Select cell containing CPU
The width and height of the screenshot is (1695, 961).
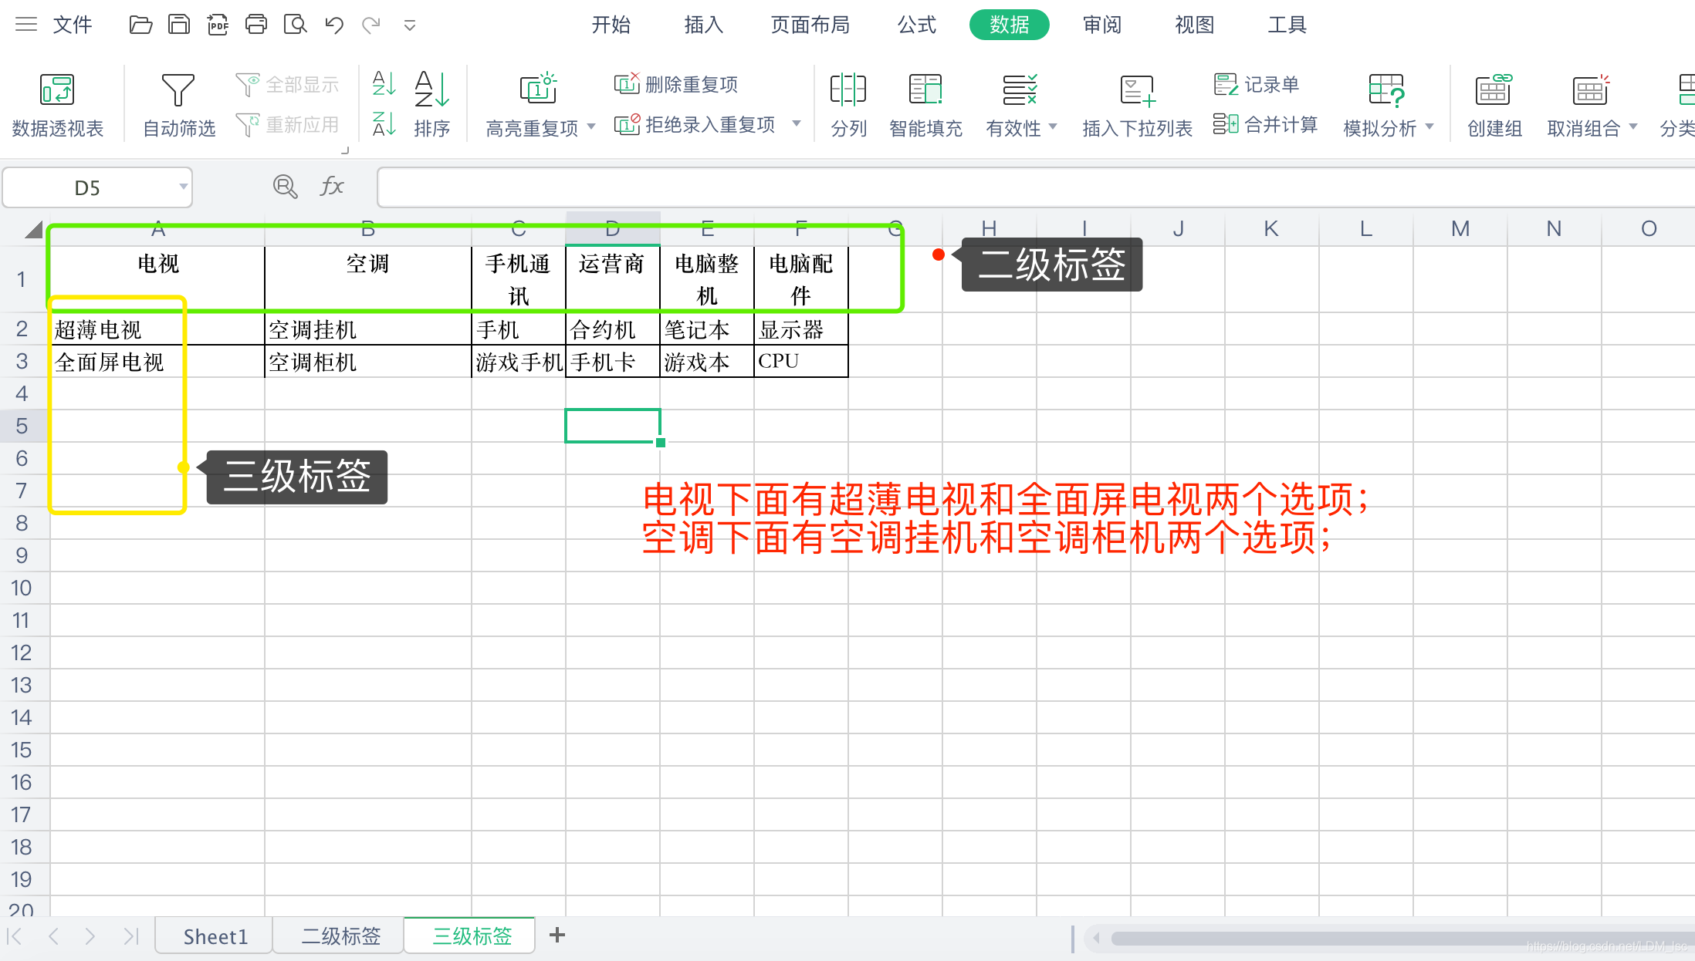(x=800, y=362)
